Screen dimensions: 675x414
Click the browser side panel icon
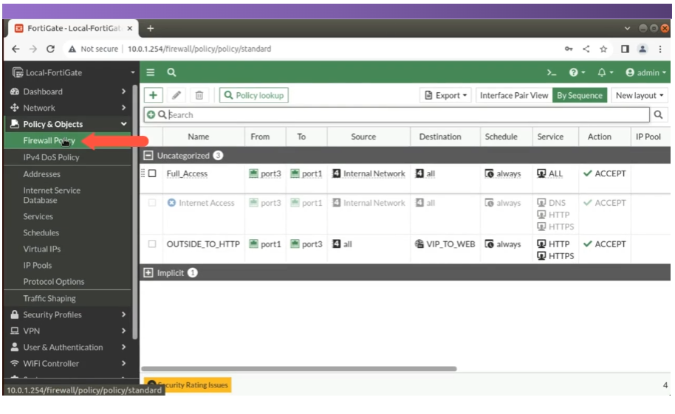click(625, 49)
